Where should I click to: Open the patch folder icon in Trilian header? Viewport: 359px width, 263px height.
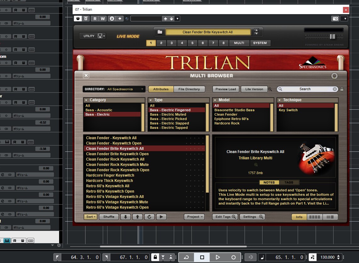coord(160,32)
